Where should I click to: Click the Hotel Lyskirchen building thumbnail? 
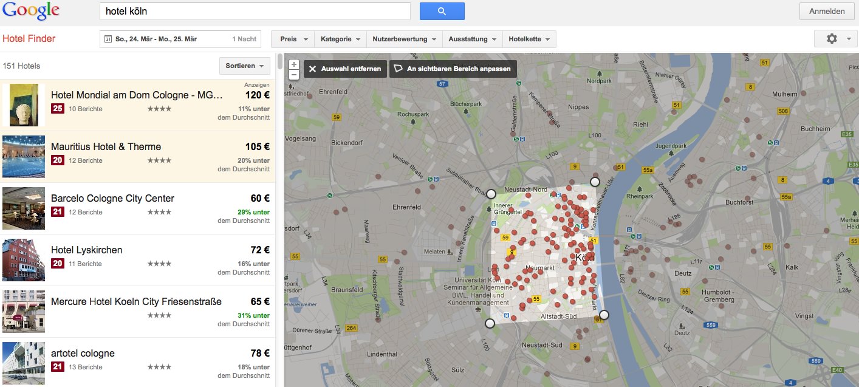tap(24, 260)
